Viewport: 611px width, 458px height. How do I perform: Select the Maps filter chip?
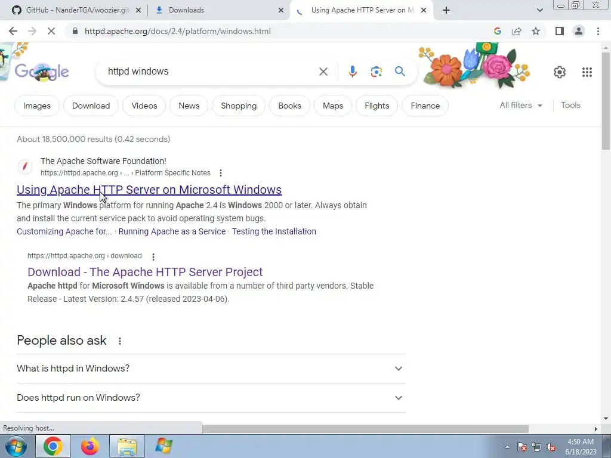click(x=333, y=106)
